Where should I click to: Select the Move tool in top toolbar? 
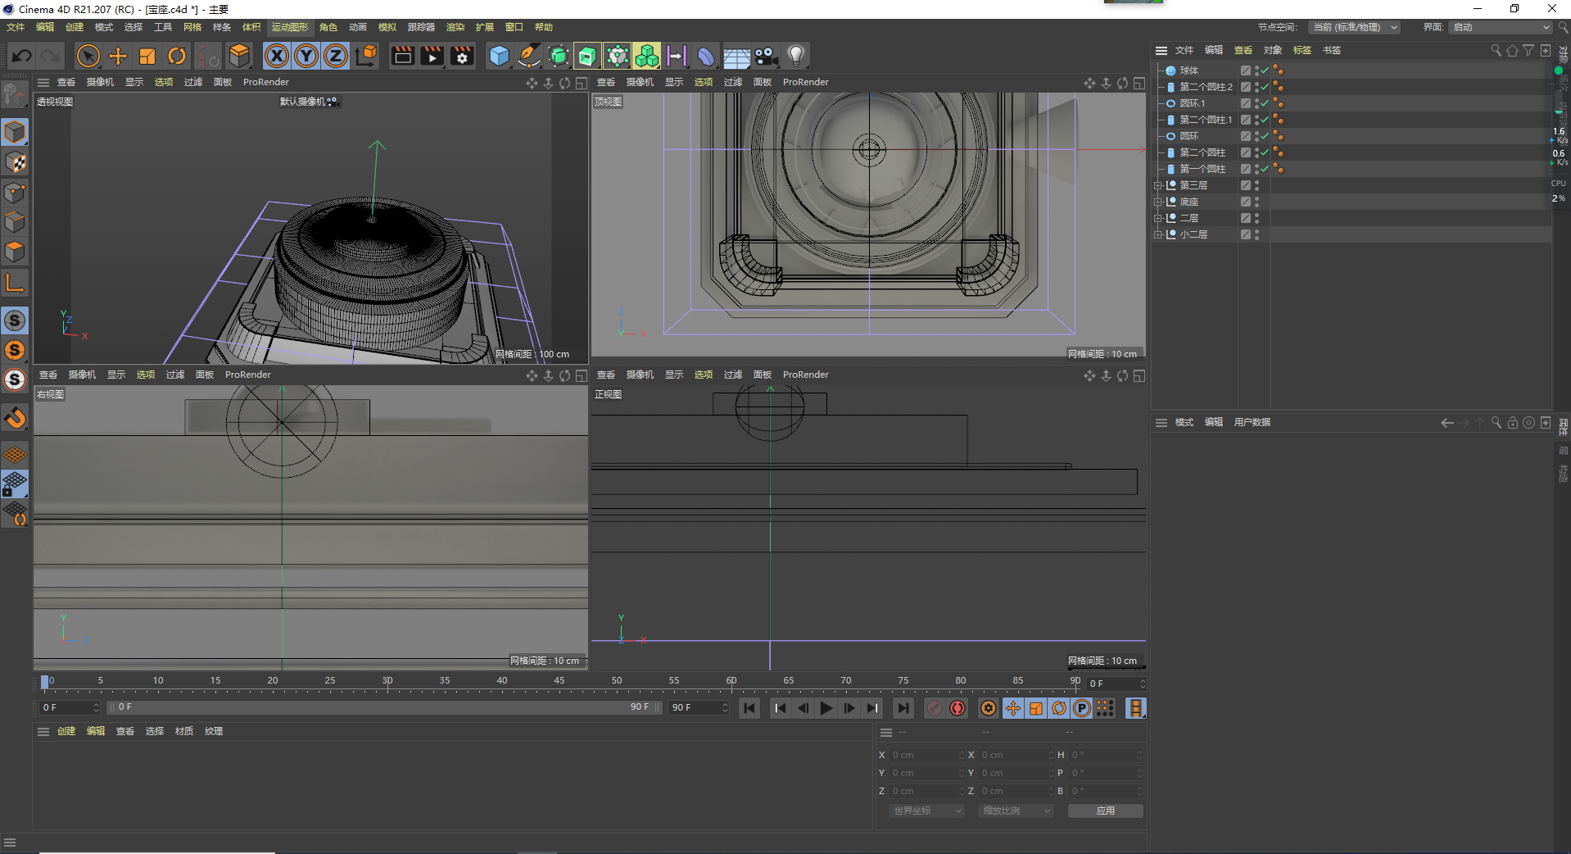click(x=118, y=56)
